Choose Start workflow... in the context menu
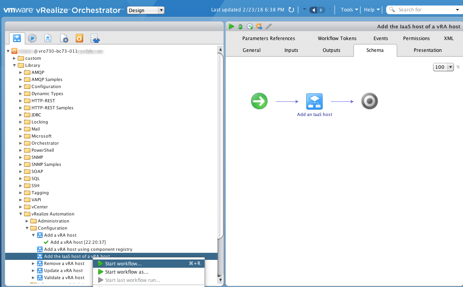The height and width of the screenshot is (287, 463). coord(149,263)
